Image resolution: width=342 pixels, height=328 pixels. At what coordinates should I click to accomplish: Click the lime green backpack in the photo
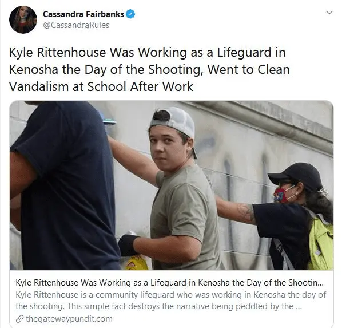click(321, 242)
